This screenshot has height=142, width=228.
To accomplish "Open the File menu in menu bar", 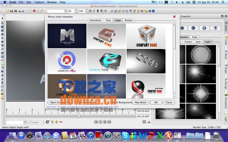I will [x=21, y=2].
